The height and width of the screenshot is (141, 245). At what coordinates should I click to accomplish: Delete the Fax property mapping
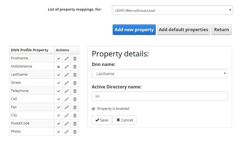[x=75, y=107]
